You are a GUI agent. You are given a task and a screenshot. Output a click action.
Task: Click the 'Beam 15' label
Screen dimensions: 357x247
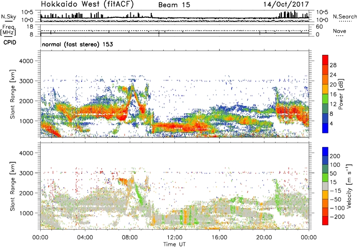pos(174,5)
